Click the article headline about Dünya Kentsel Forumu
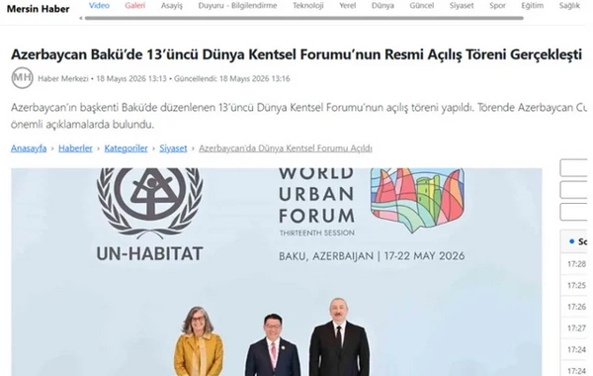 [x=296, y=54]
